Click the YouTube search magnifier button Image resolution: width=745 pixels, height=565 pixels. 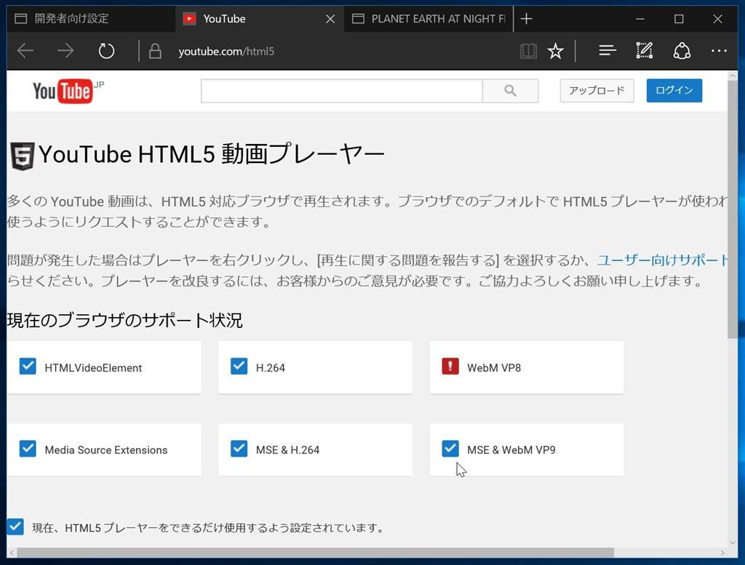pos(510,91)
